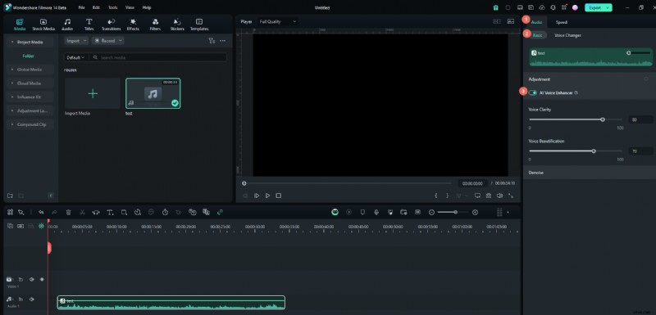
Task: Select the timeline Text tool icon
Action: click(x=110, y=213)
